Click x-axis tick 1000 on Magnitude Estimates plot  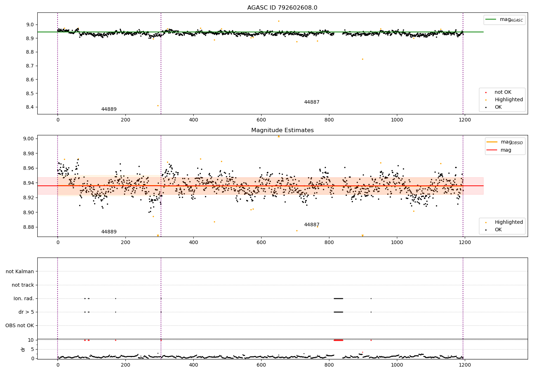coord(397,243)
